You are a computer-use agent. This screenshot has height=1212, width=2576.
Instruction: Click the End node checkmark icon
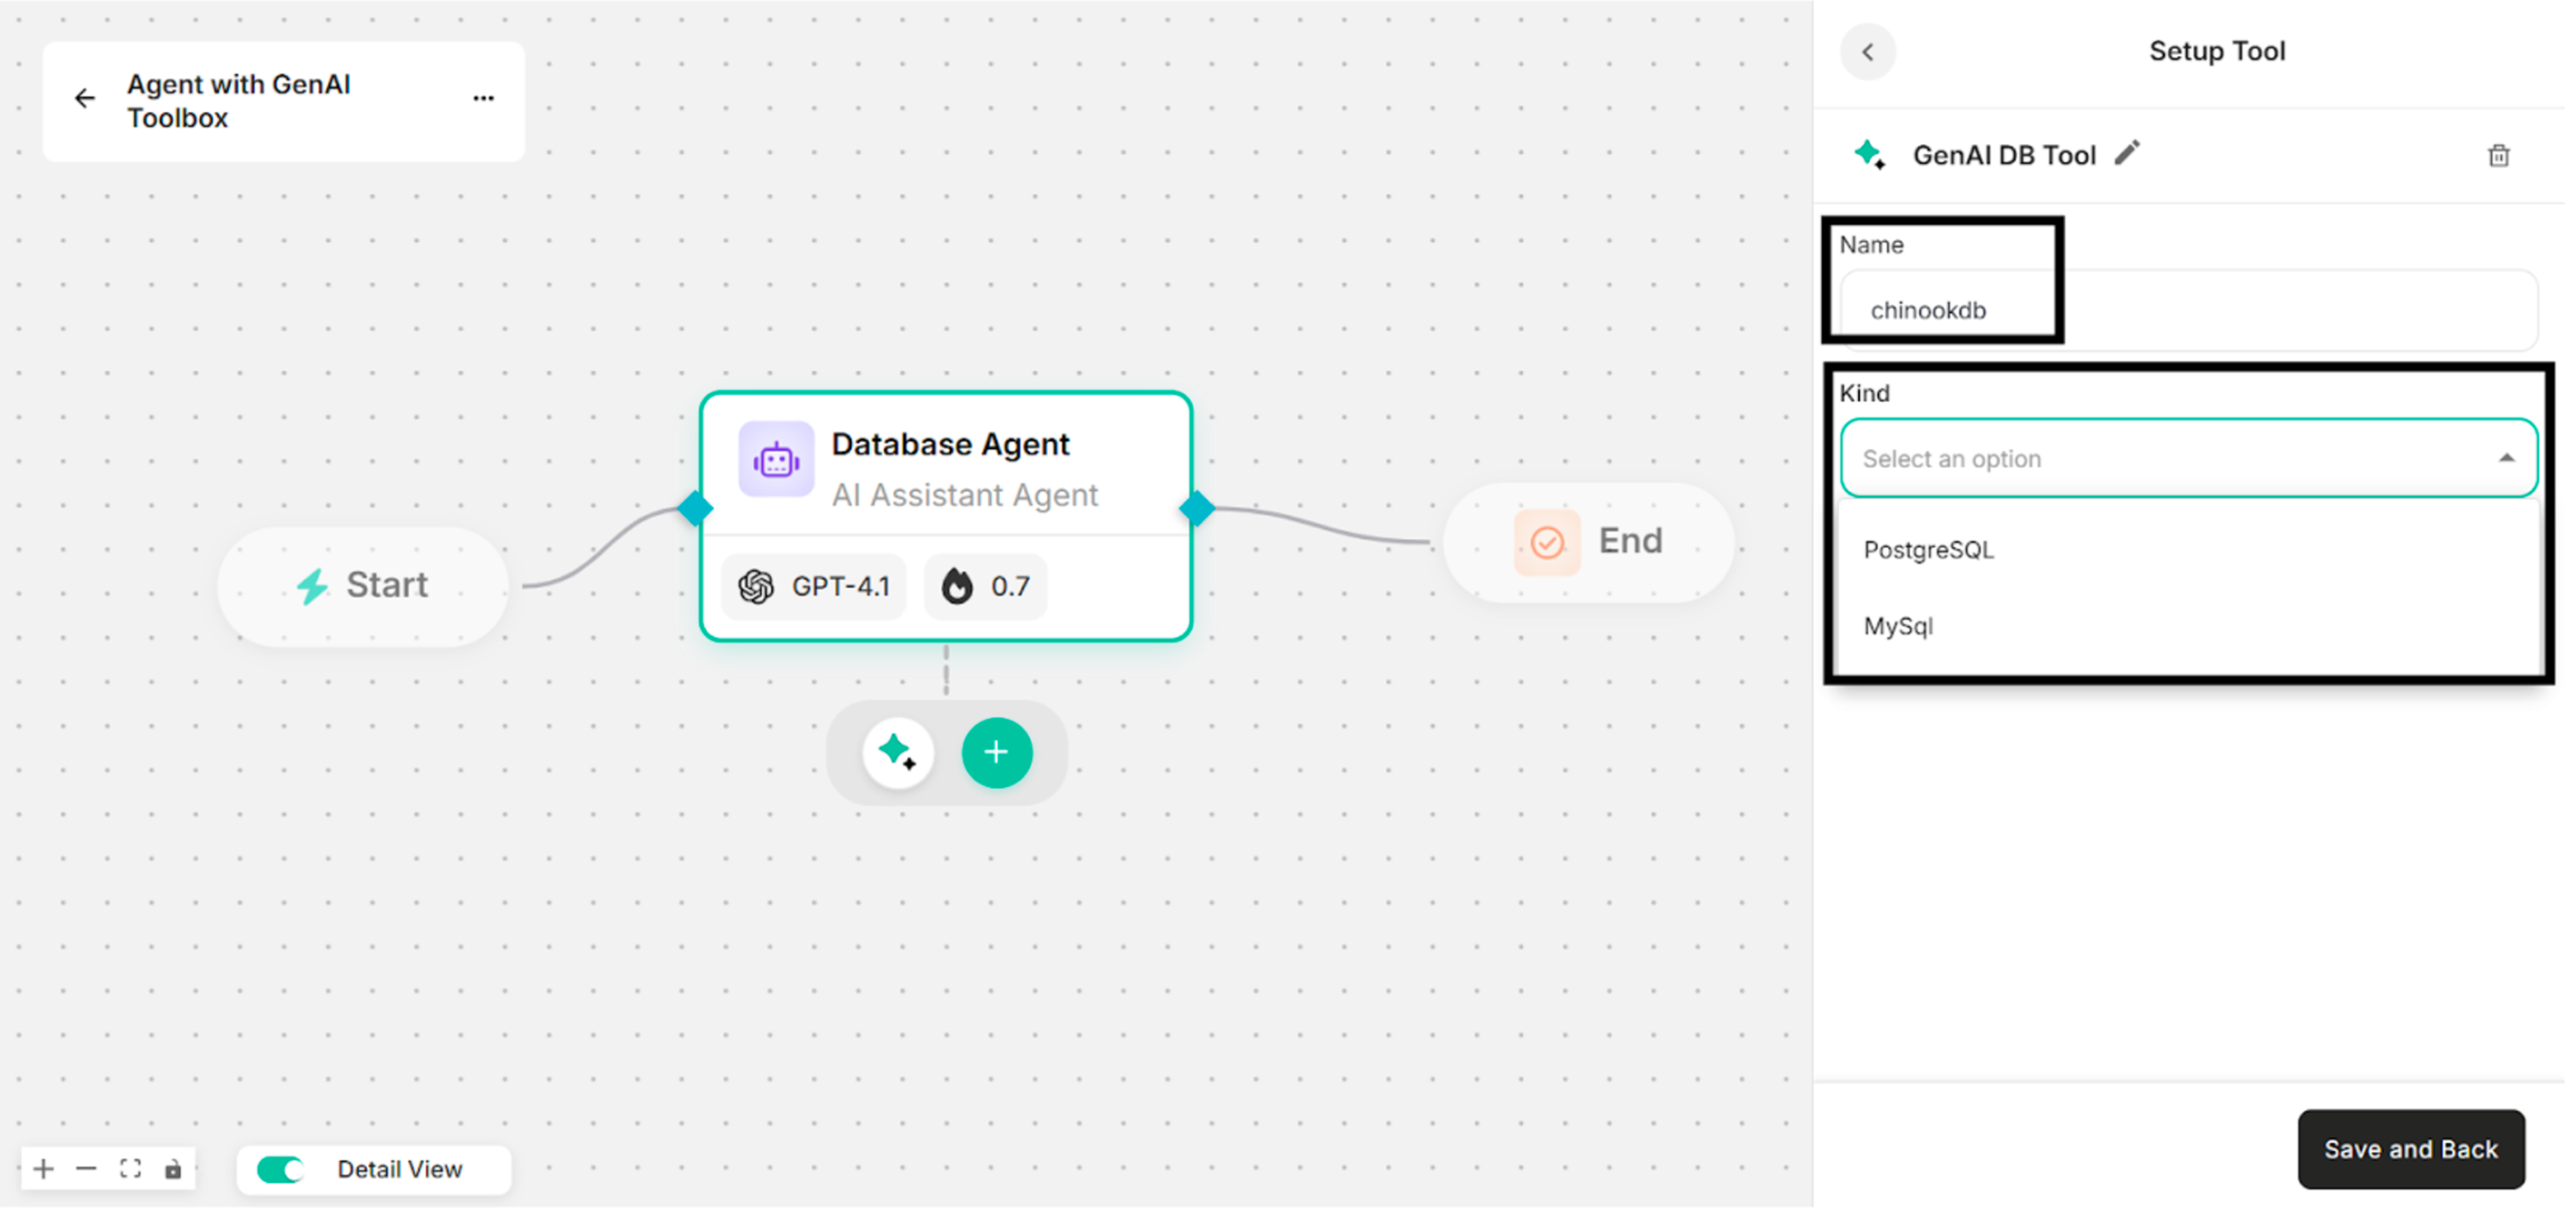tap(1547, 544)
